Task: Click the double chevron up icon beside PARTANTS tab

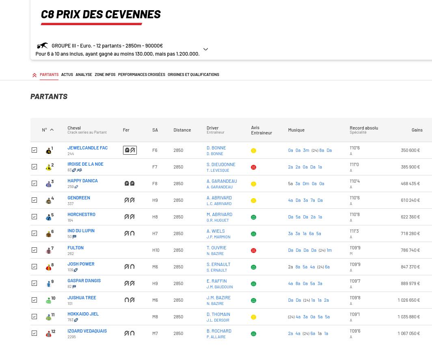Action: [x=35, y=75]
